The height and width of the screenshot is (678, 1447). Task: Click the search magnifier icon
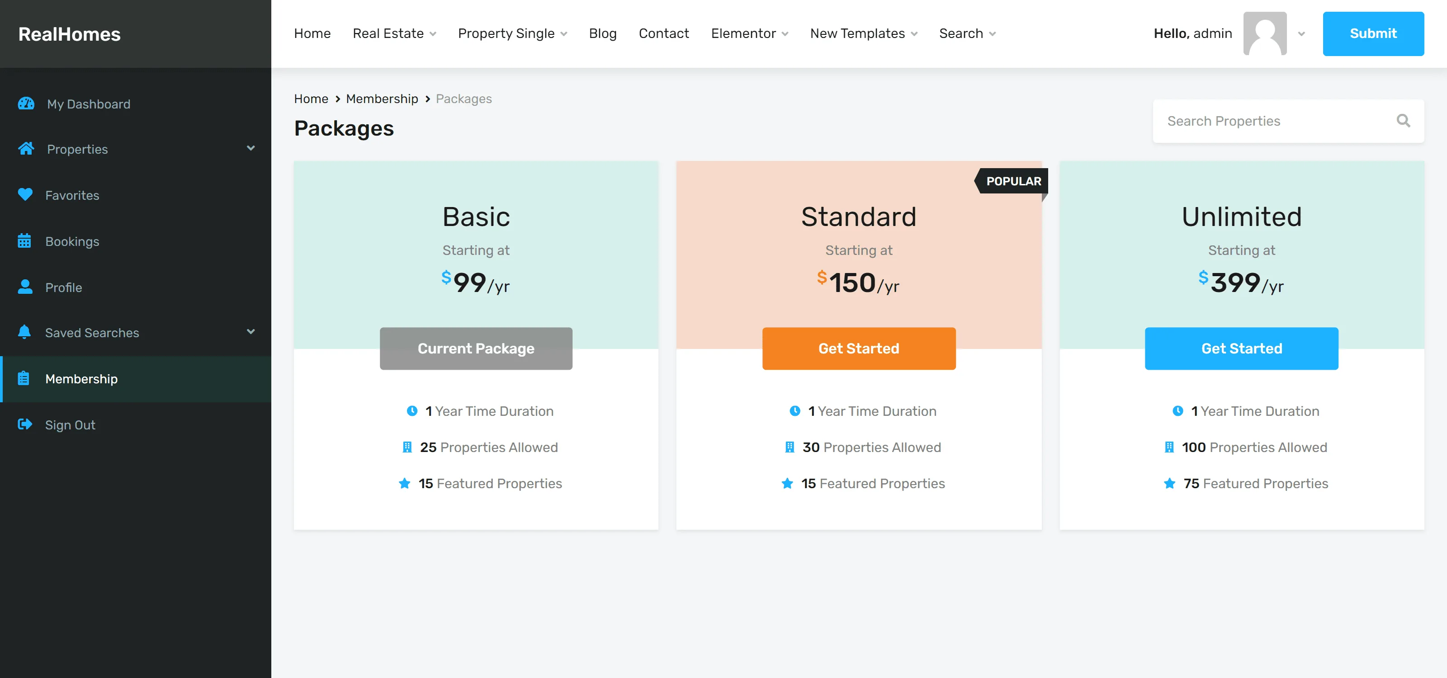[x=1403, y=121]
